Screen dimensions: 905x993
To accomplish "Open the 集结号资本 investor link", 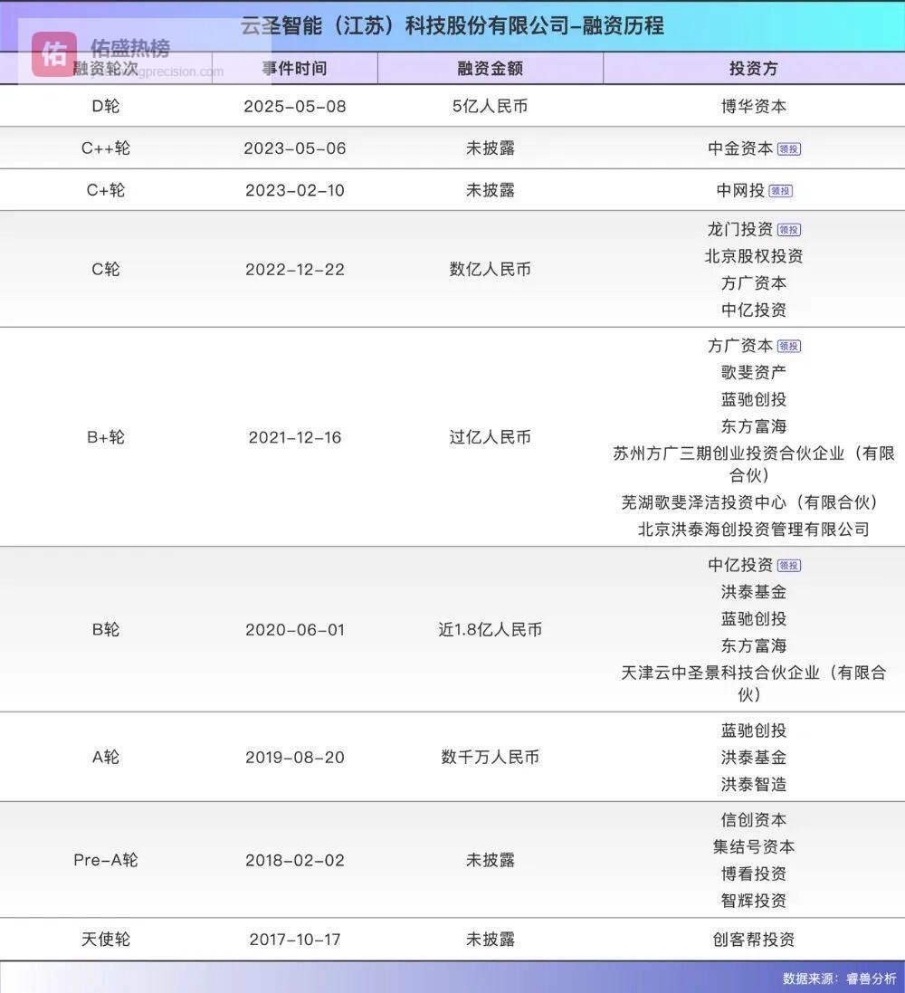I will [753, 846].
